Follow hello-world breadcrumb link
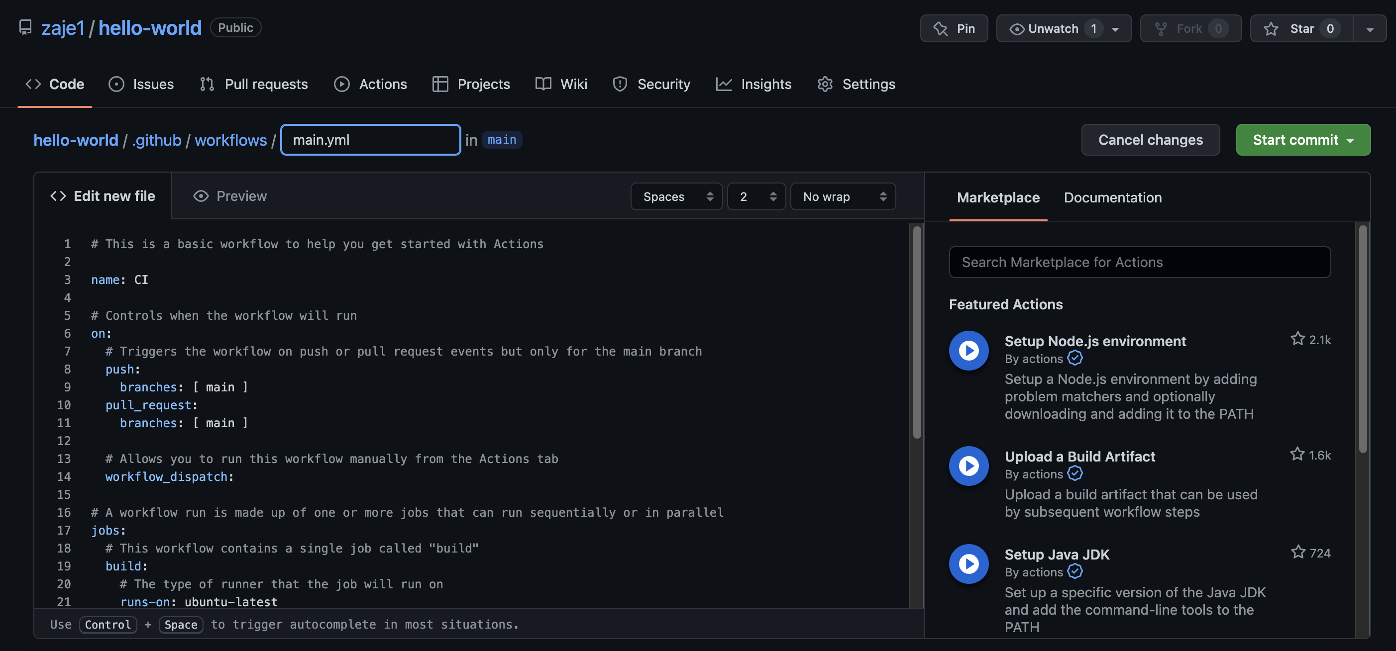Viewport: 1396px width, 651px height. 76,140
